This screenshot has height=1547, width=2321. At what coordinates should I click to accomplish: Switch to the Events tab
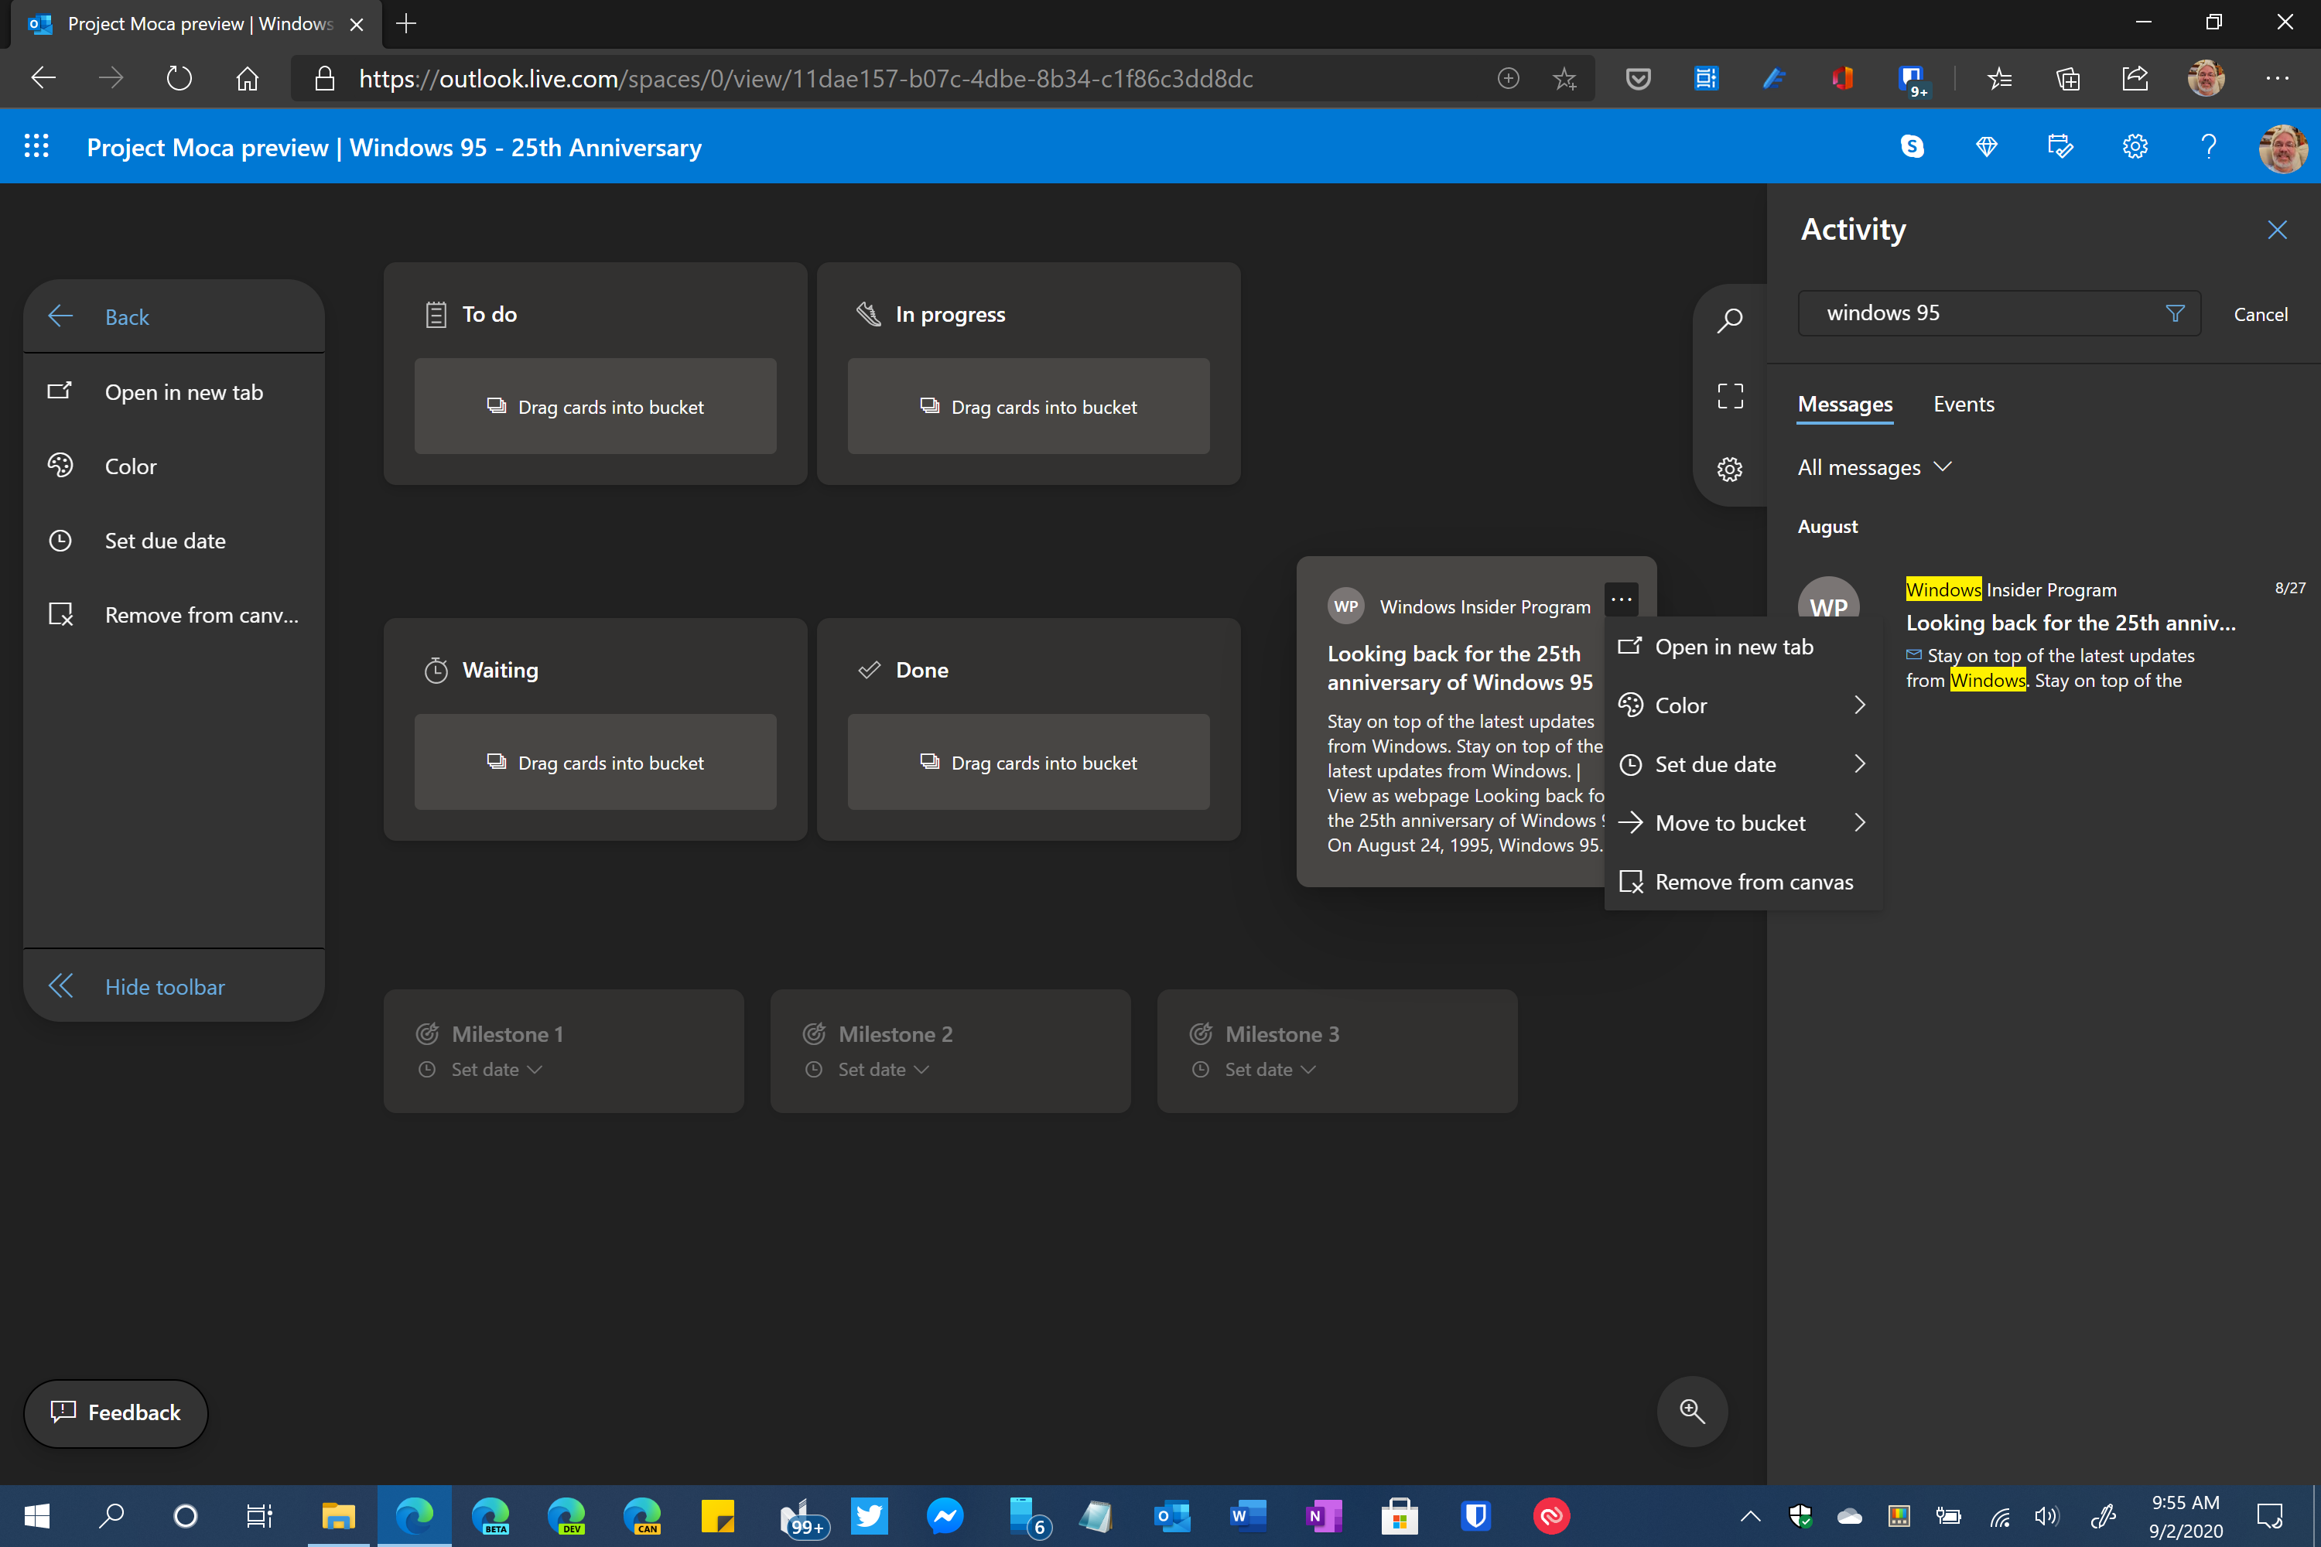(1963, 404)
